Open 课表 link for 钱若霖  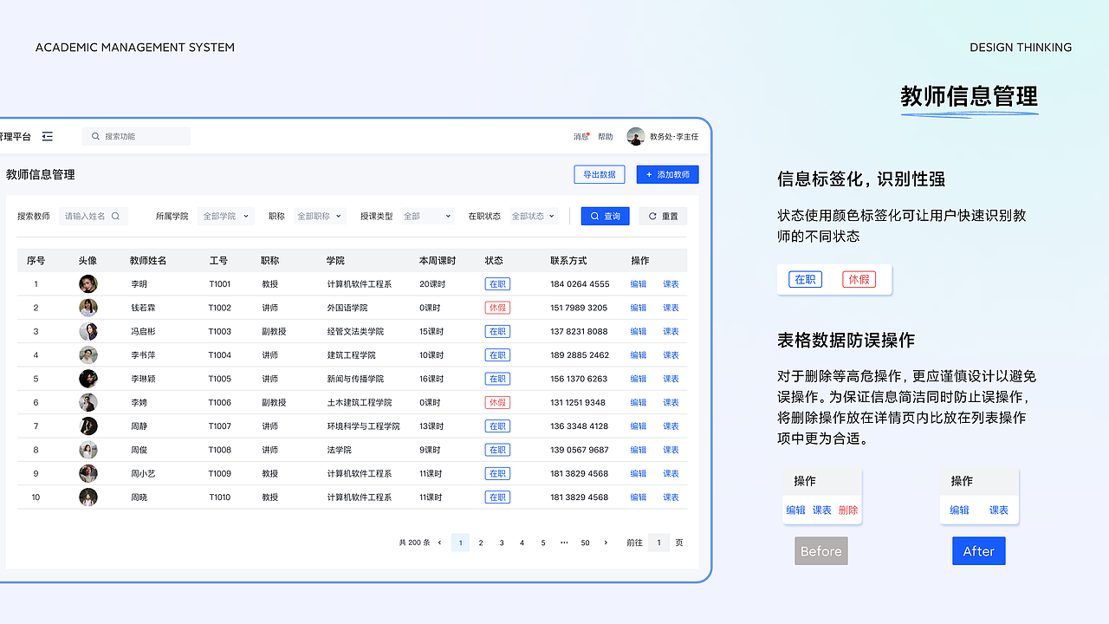point(671,307)
